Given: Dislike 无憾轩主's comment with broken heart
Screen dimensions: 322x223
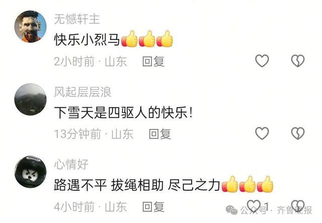Looking at the screenshot, I should point(298,61).
